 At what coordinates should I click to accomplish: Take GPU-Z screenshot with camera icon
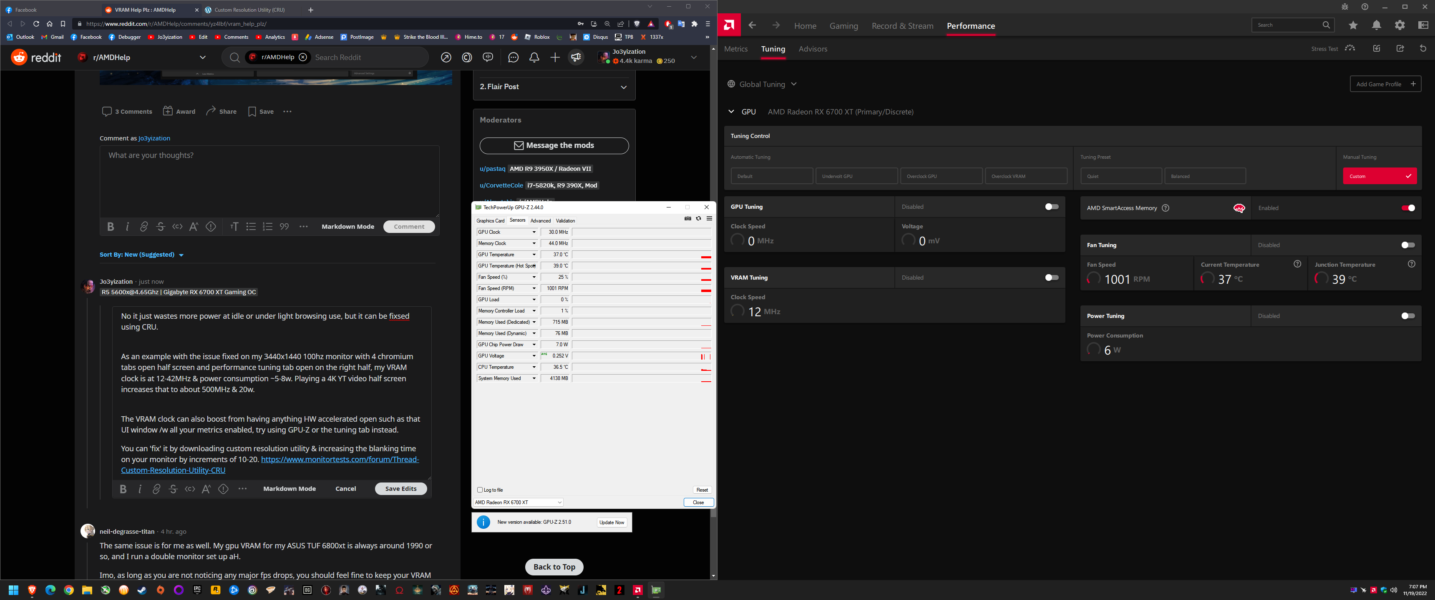688,219
